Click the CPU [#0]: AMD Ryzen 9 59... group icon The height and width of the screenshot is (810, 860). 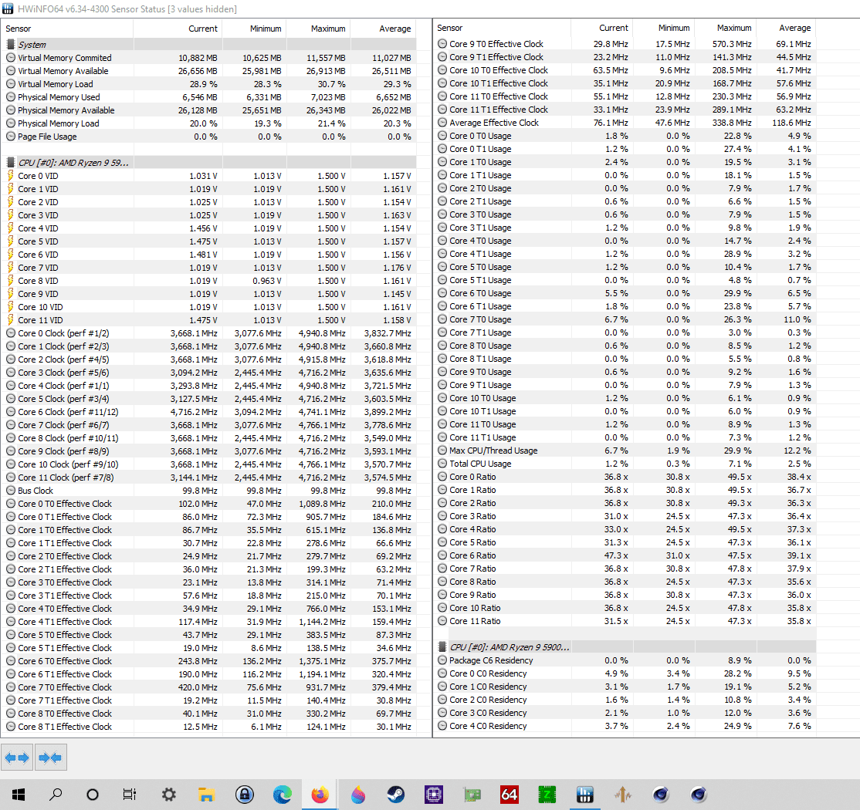[10, 162]
